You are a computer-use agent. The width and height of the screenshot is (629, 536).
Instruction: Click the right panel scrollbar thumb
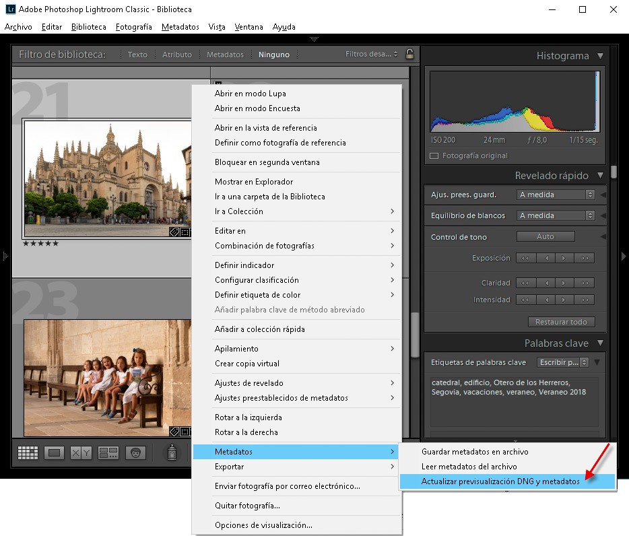pos(614,172)
